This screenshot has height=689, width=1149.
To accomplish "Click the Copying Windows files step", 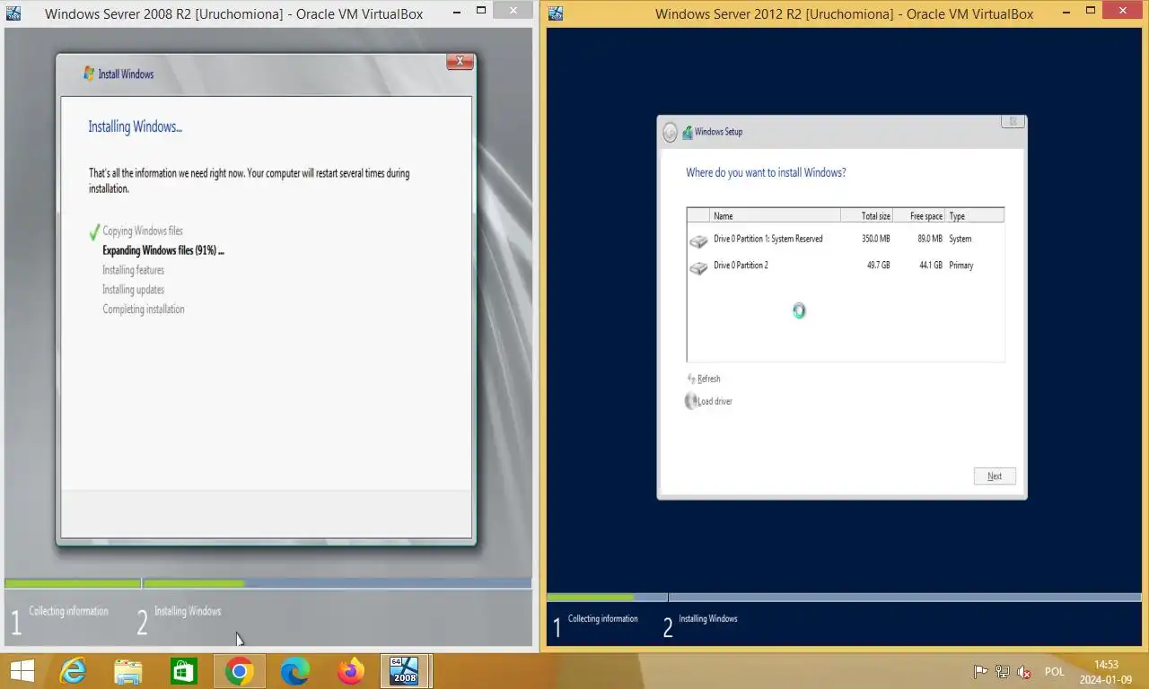I will [x=142, y=231].
